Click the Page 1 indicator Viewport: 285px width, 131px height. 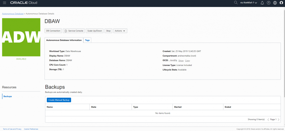[273, 120]
